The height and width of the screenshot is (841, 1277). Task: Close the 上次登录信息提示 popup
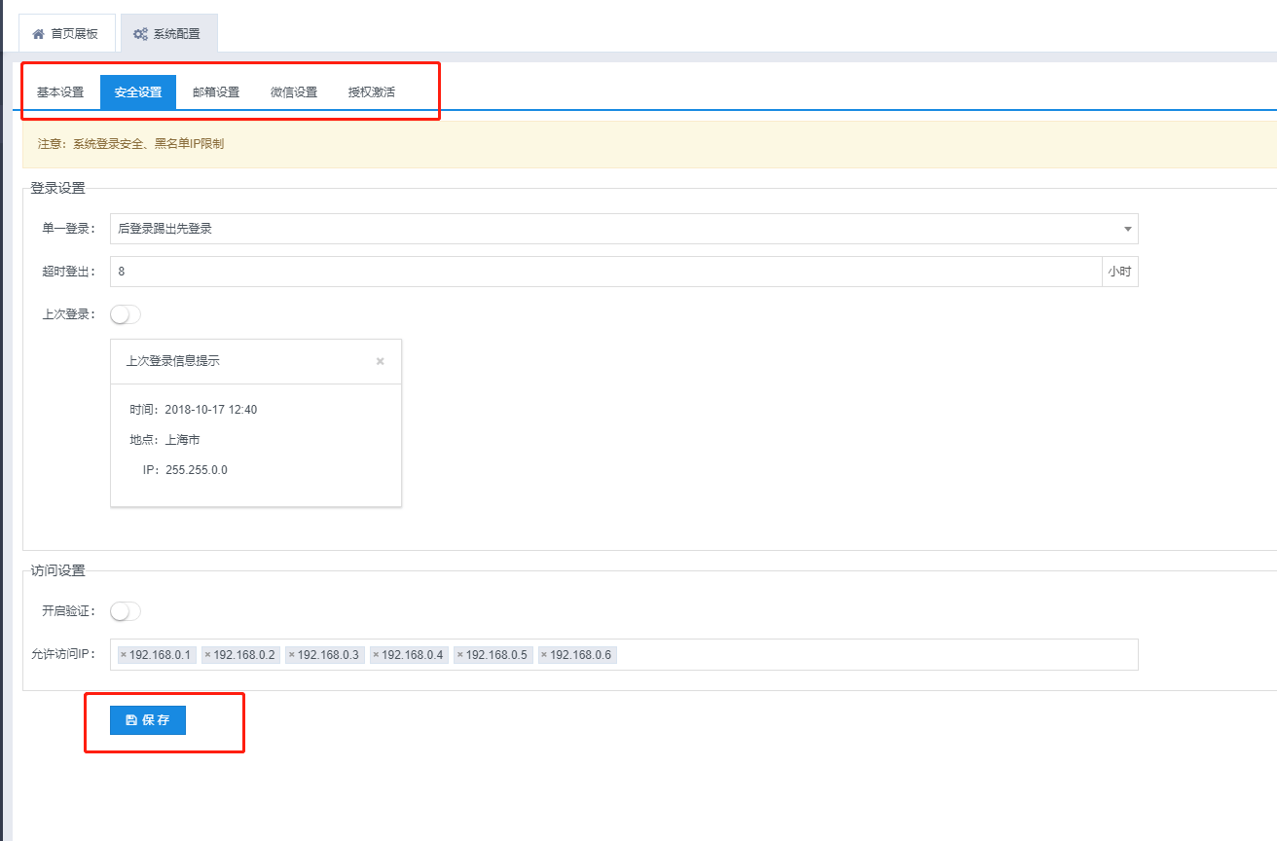click(381, 361)
